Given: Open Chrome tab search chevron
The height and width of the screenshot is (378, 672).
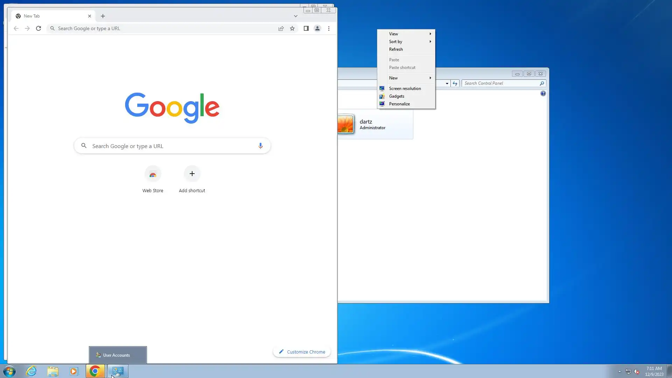Looking at the screenshot, I should tap(296, 16).
